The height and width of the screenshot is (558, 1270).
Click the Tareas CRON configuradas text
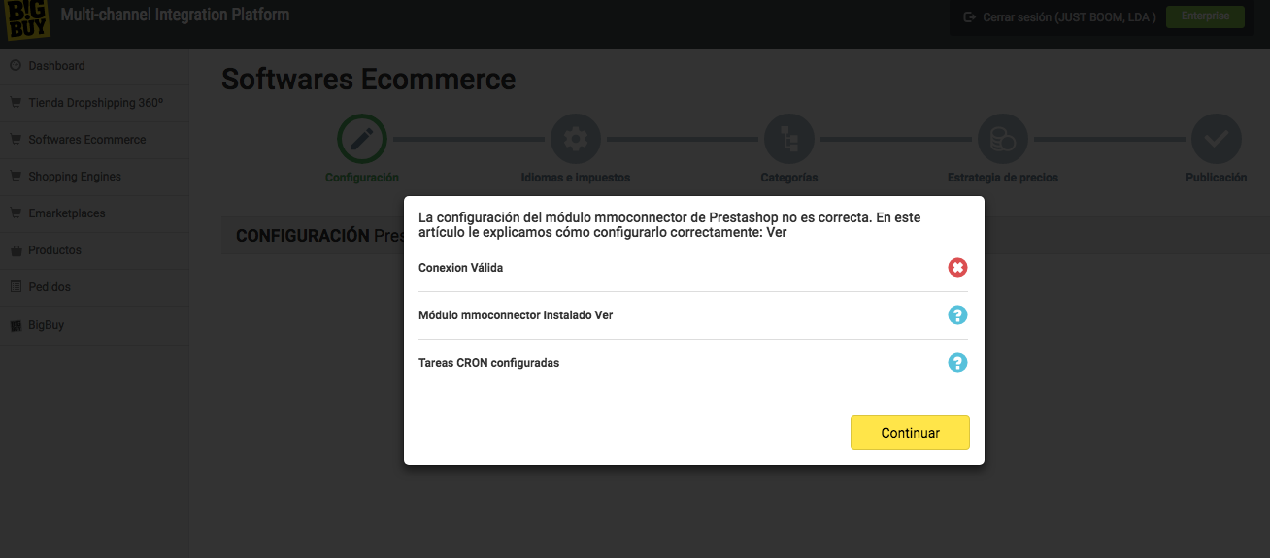click(x=489, y=363)
